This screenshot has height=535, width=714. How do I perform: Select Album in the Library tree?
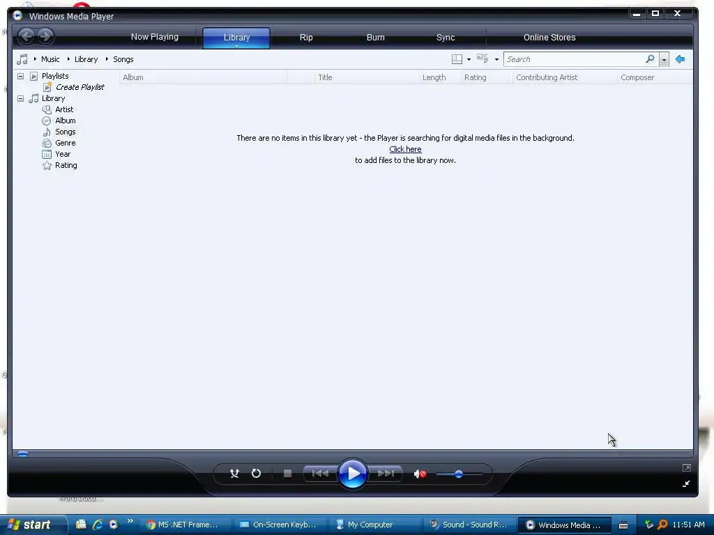point(65,121)
